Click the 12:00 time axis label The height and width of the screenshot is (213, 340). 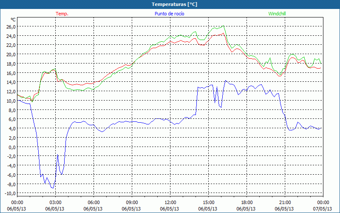170,202
